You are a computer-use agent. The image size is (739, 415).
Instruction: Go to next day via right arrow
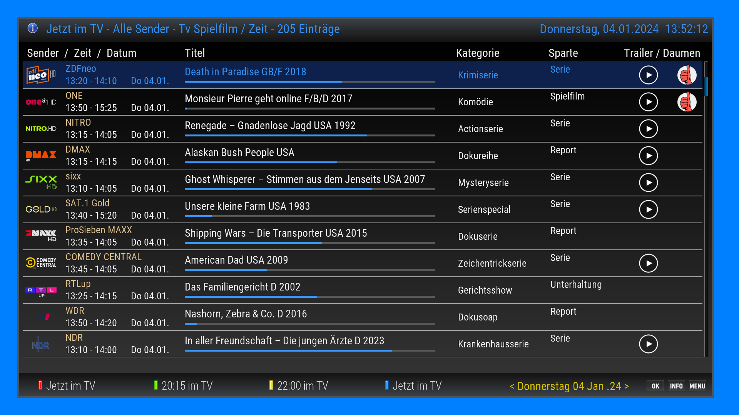[627, 386]
